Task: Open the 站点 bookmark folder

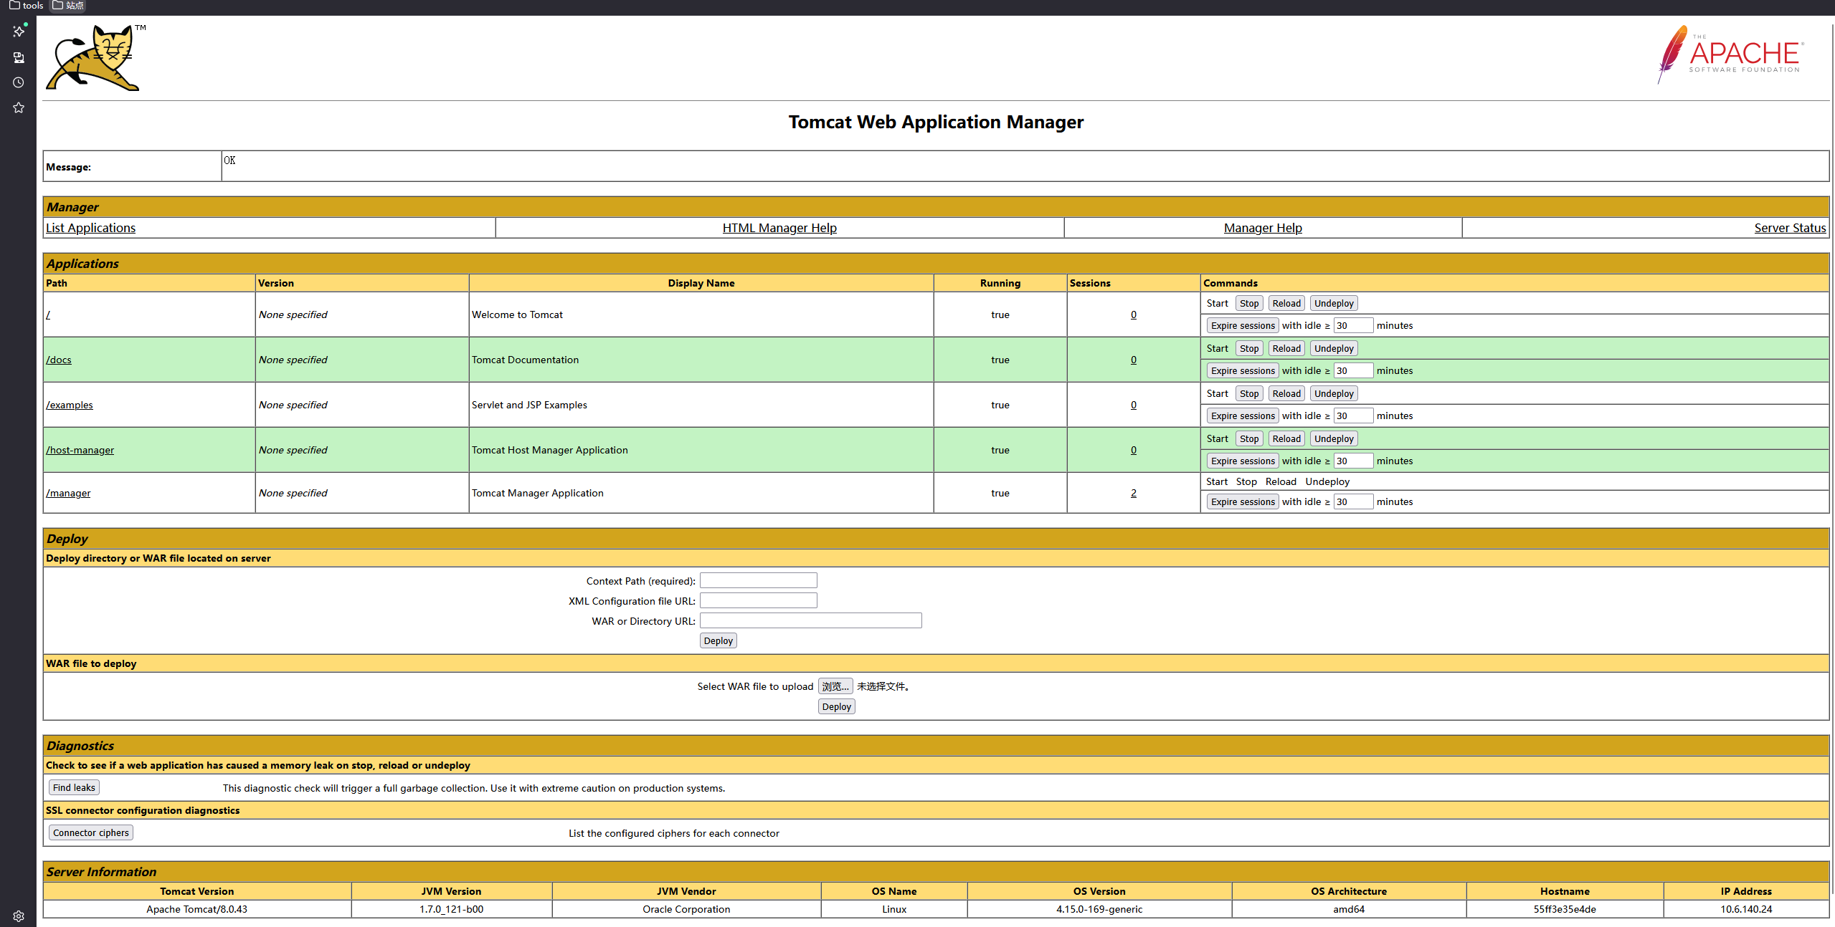Action: (68, 5)
